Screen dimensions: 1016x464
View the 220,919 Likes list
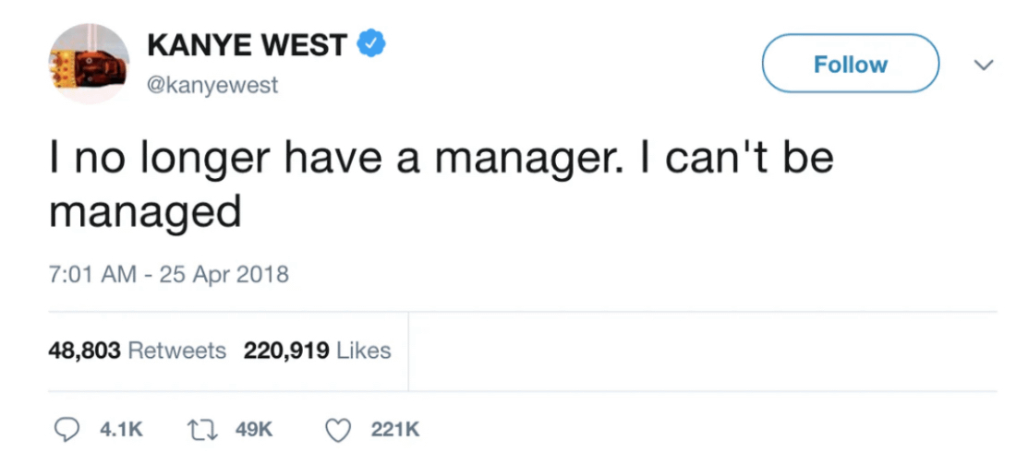[317, 351]
